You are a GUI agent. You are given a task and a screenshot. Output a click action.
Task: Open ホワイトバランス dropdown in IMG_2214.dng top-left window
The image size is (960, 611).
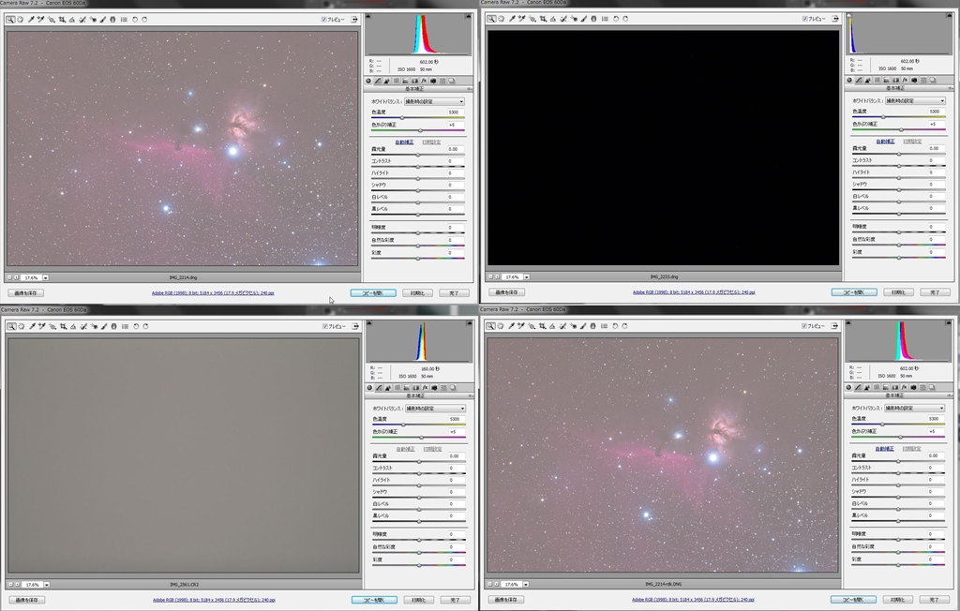tap(434, 101)
